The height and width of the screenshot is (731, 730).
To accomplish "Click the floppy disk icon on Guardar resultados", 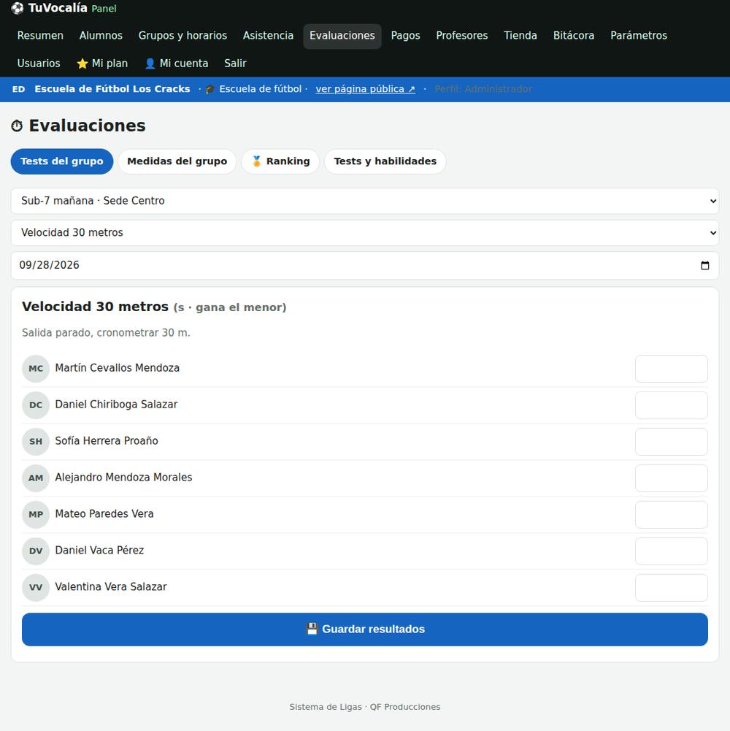I will (x=312, y=629).
